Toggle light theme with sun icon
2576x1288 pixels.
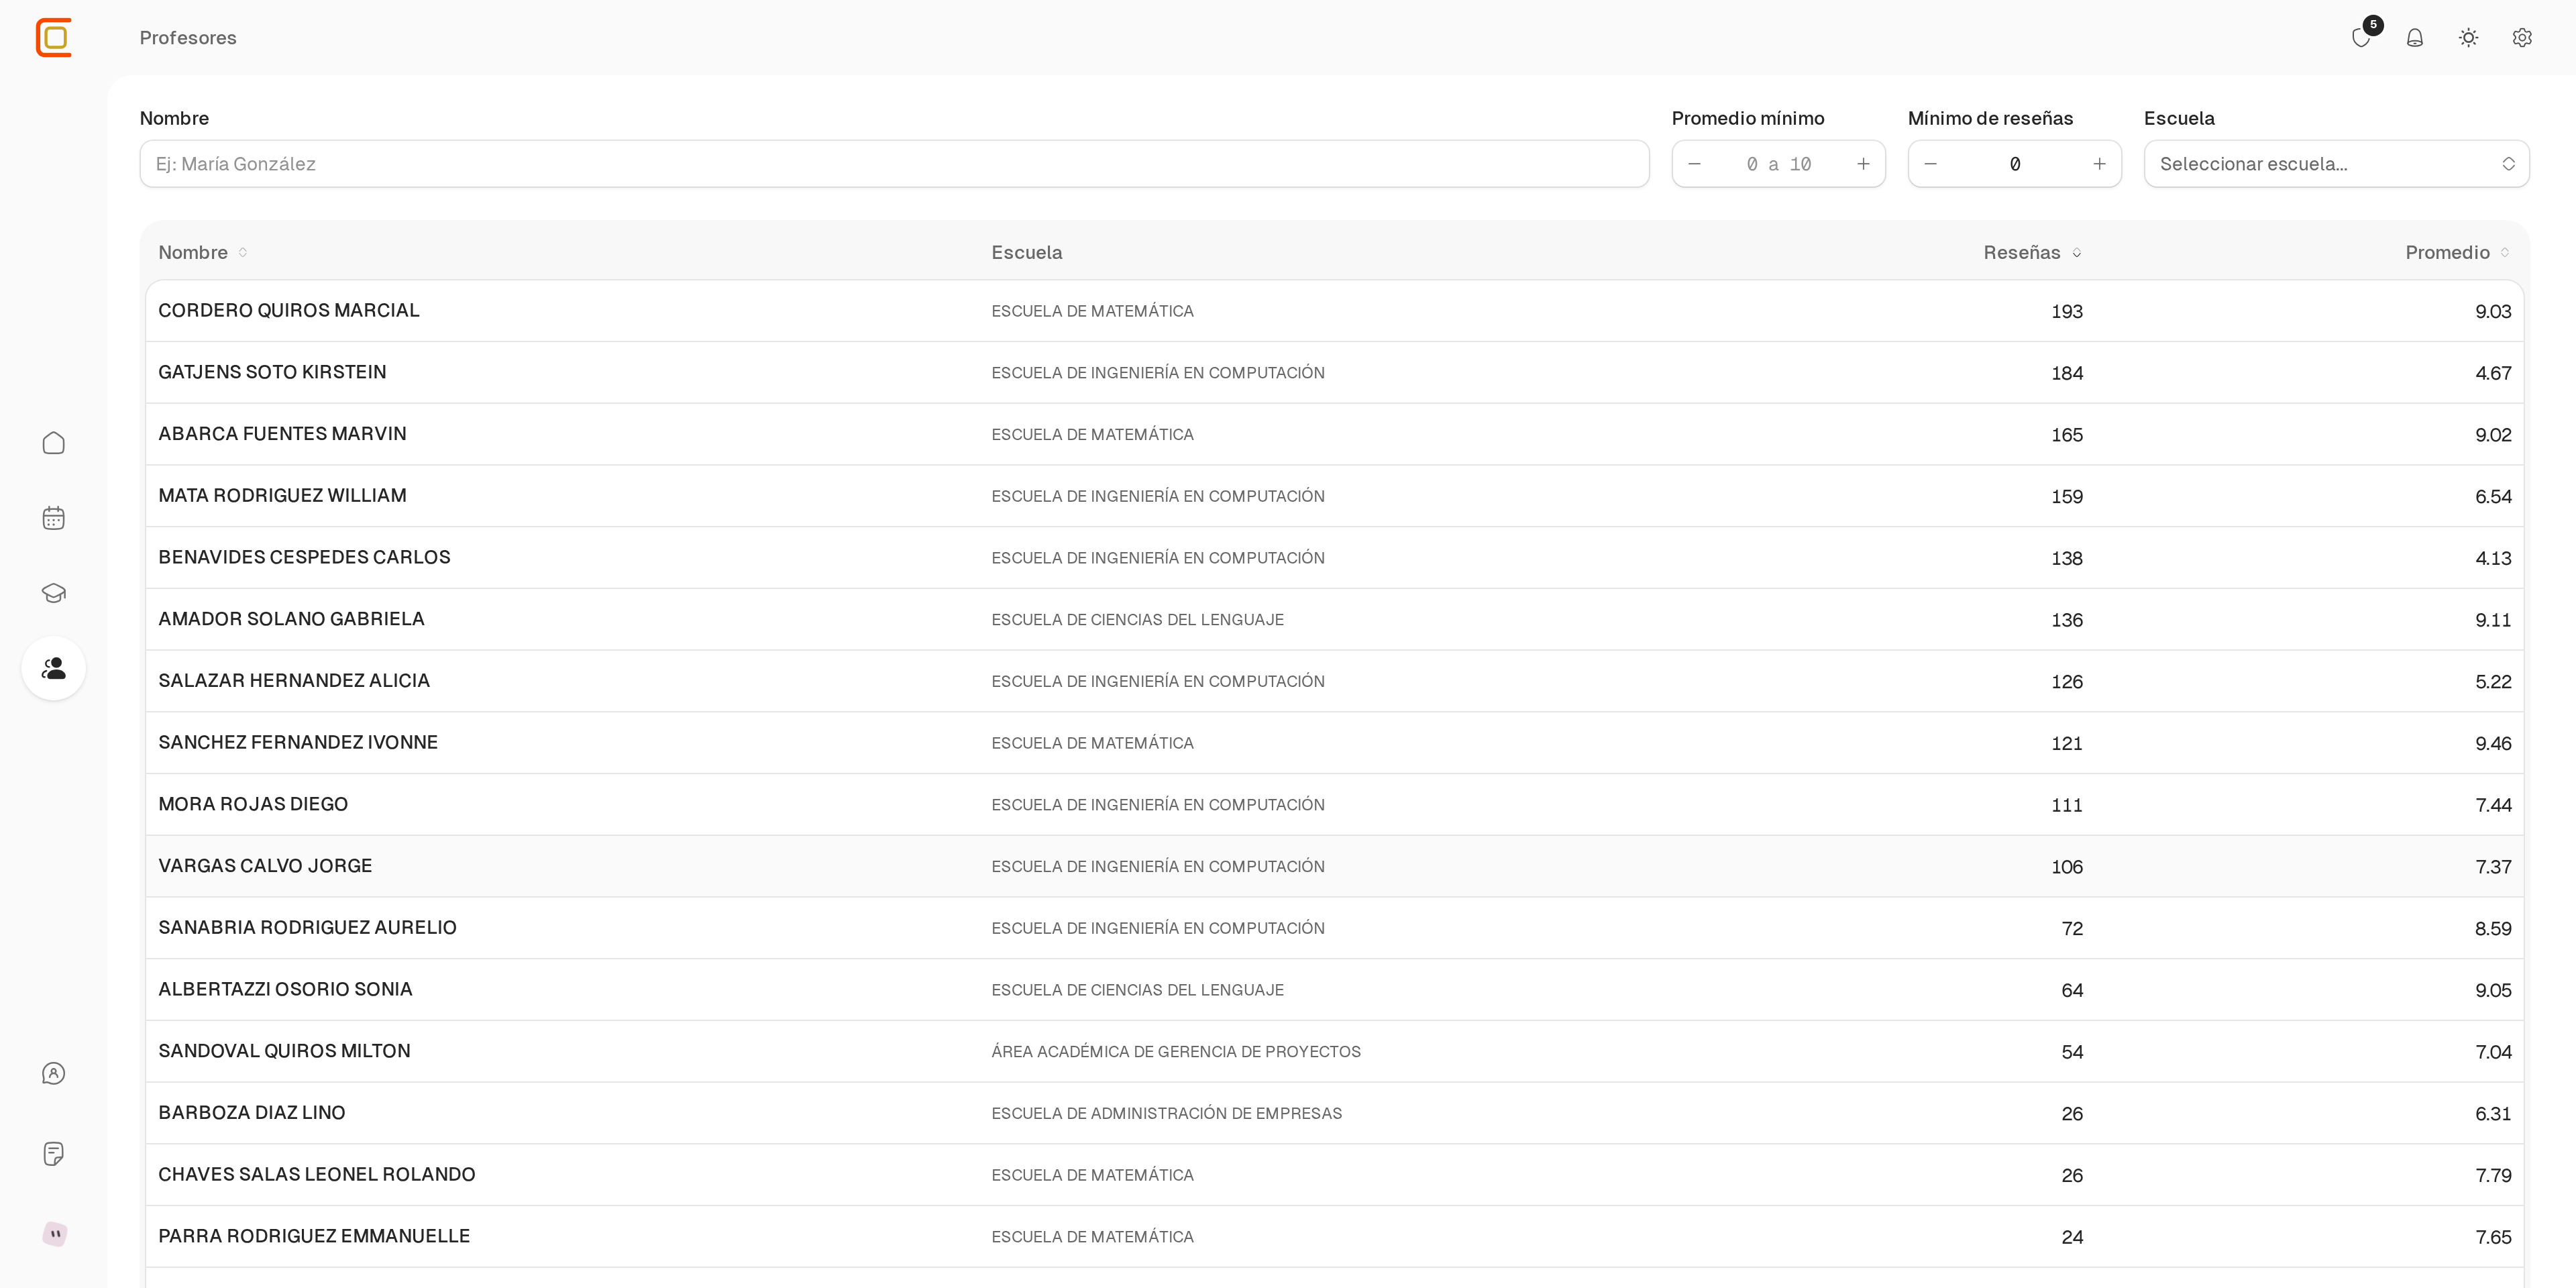[2469, 38]
